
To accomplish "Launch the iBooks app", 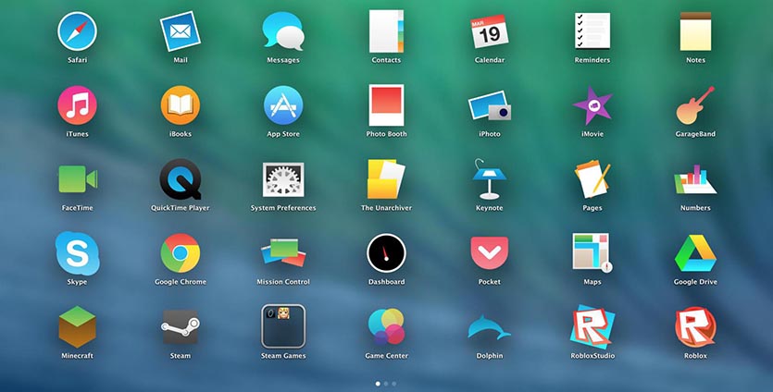I will click(180, 104).
